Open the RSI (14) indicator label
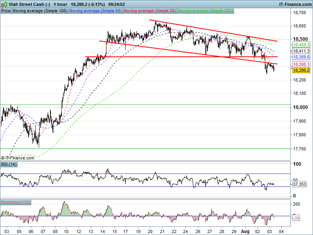The width and height of the screenshot is (313, 235). pyautogui.click(x=9, y=163)
